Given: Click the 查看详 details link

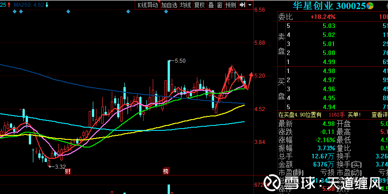Looking at the screenshot, I should tap(379, 115).
